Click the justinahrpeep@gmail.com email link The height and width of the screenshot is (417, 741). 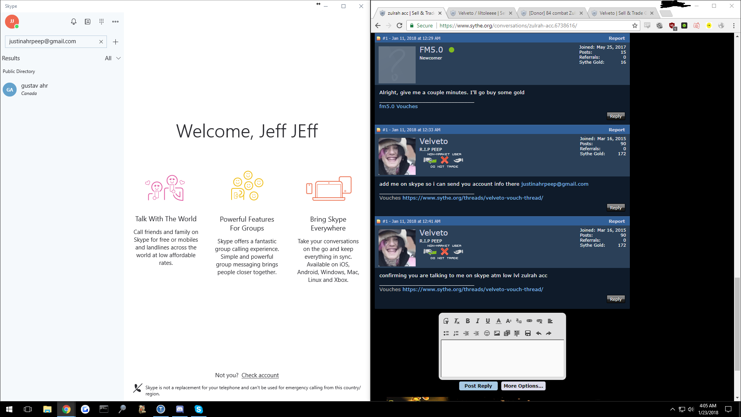pyautogui.click(x=555, y=184)
